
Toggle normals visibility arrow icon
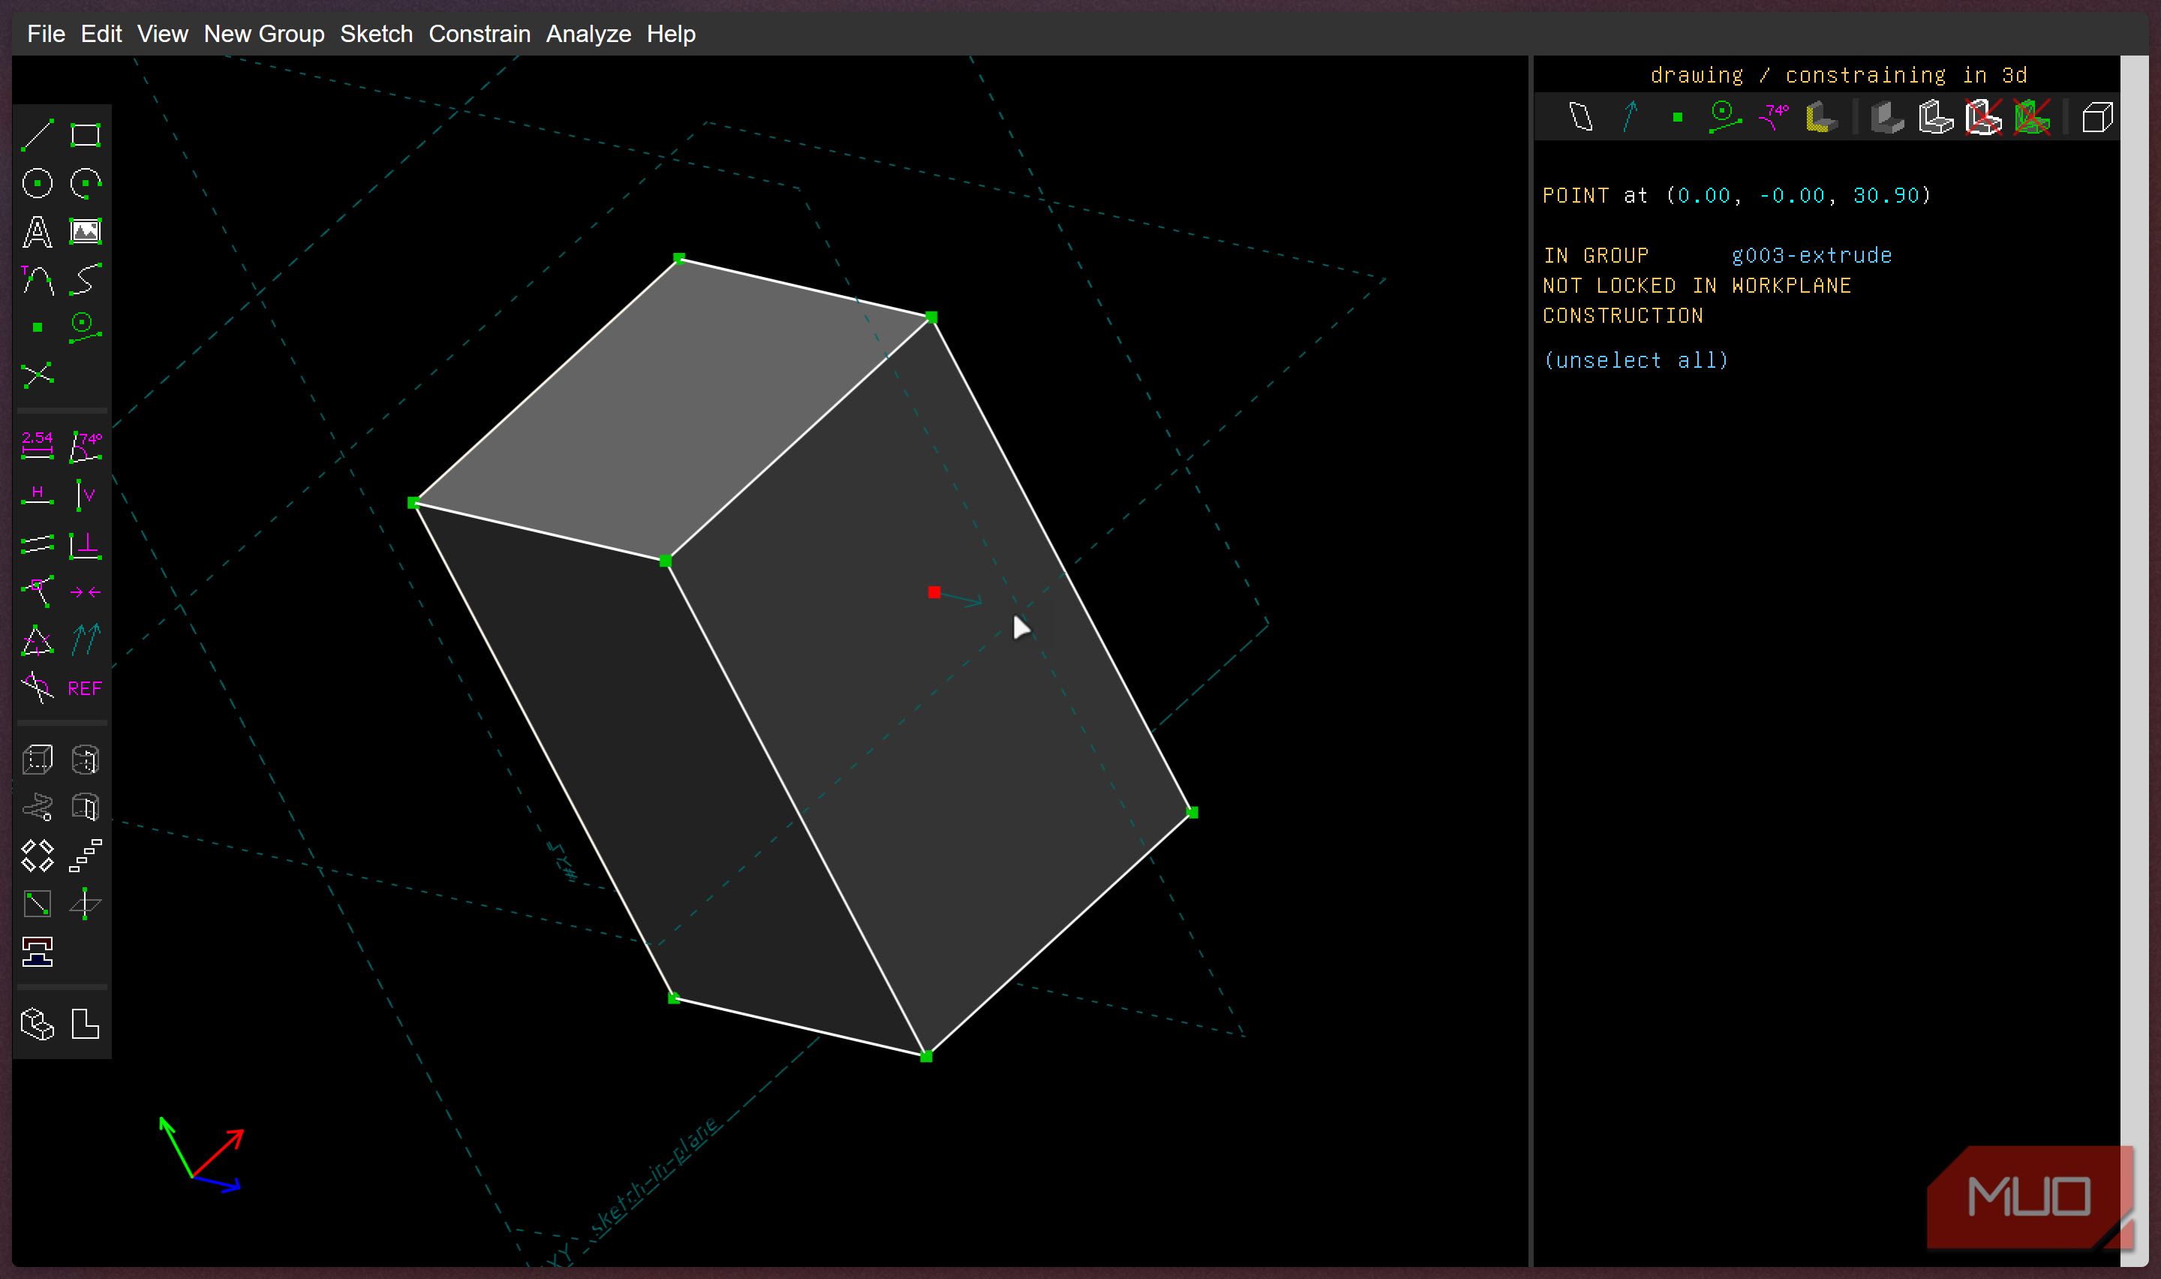pos(1630,117)
